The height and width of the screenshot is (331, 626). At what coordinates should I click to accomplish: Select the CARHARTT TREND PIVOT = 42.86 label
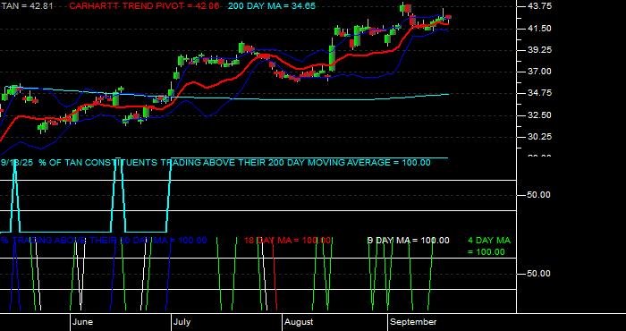point(144,6)
